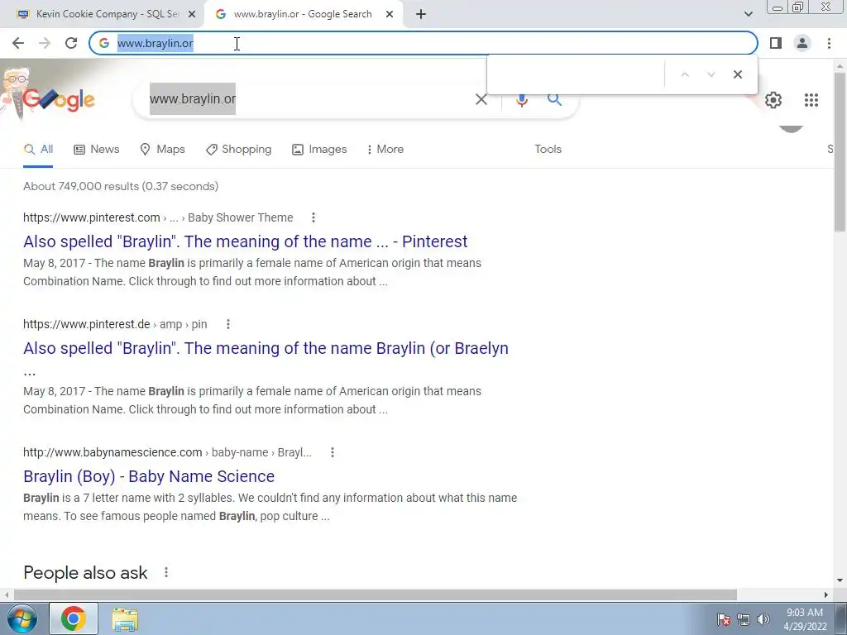Open pinterest.de Braylin (or Braelyn result

point(266,349)
